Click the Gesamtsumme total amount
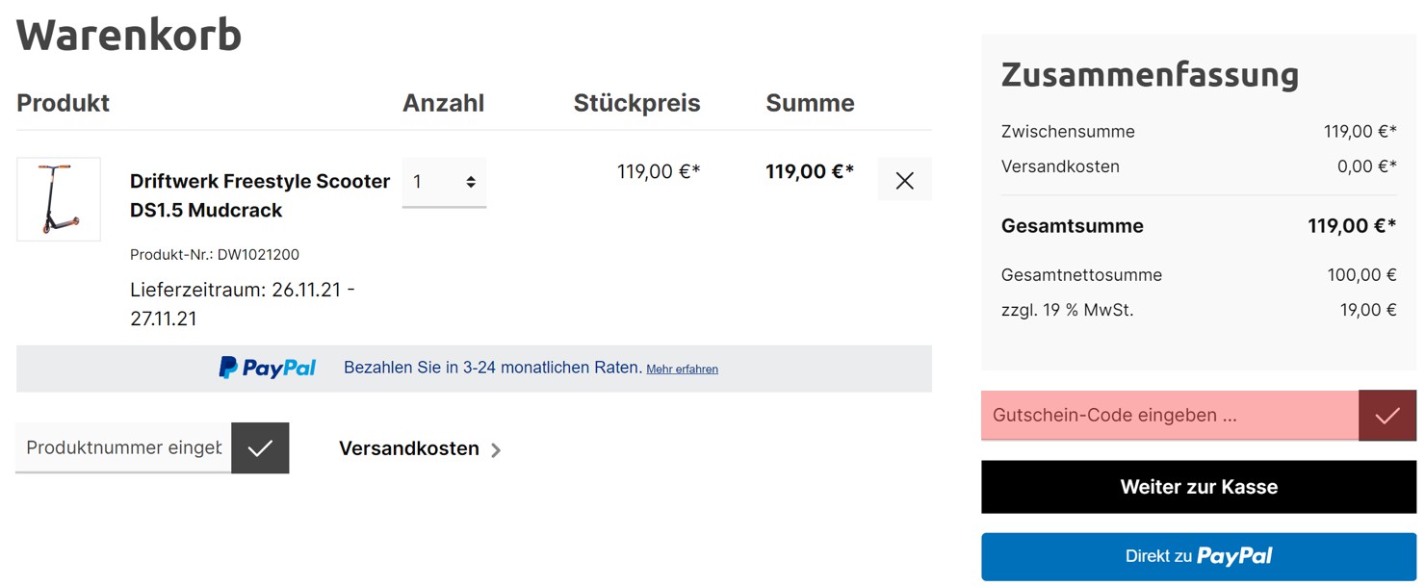Viewport: 1425px width, 586px height. [x=1351, y=226]
